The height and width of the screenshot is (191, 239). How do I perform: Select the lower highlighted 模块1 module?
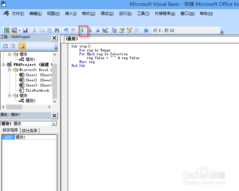point(30,101)
